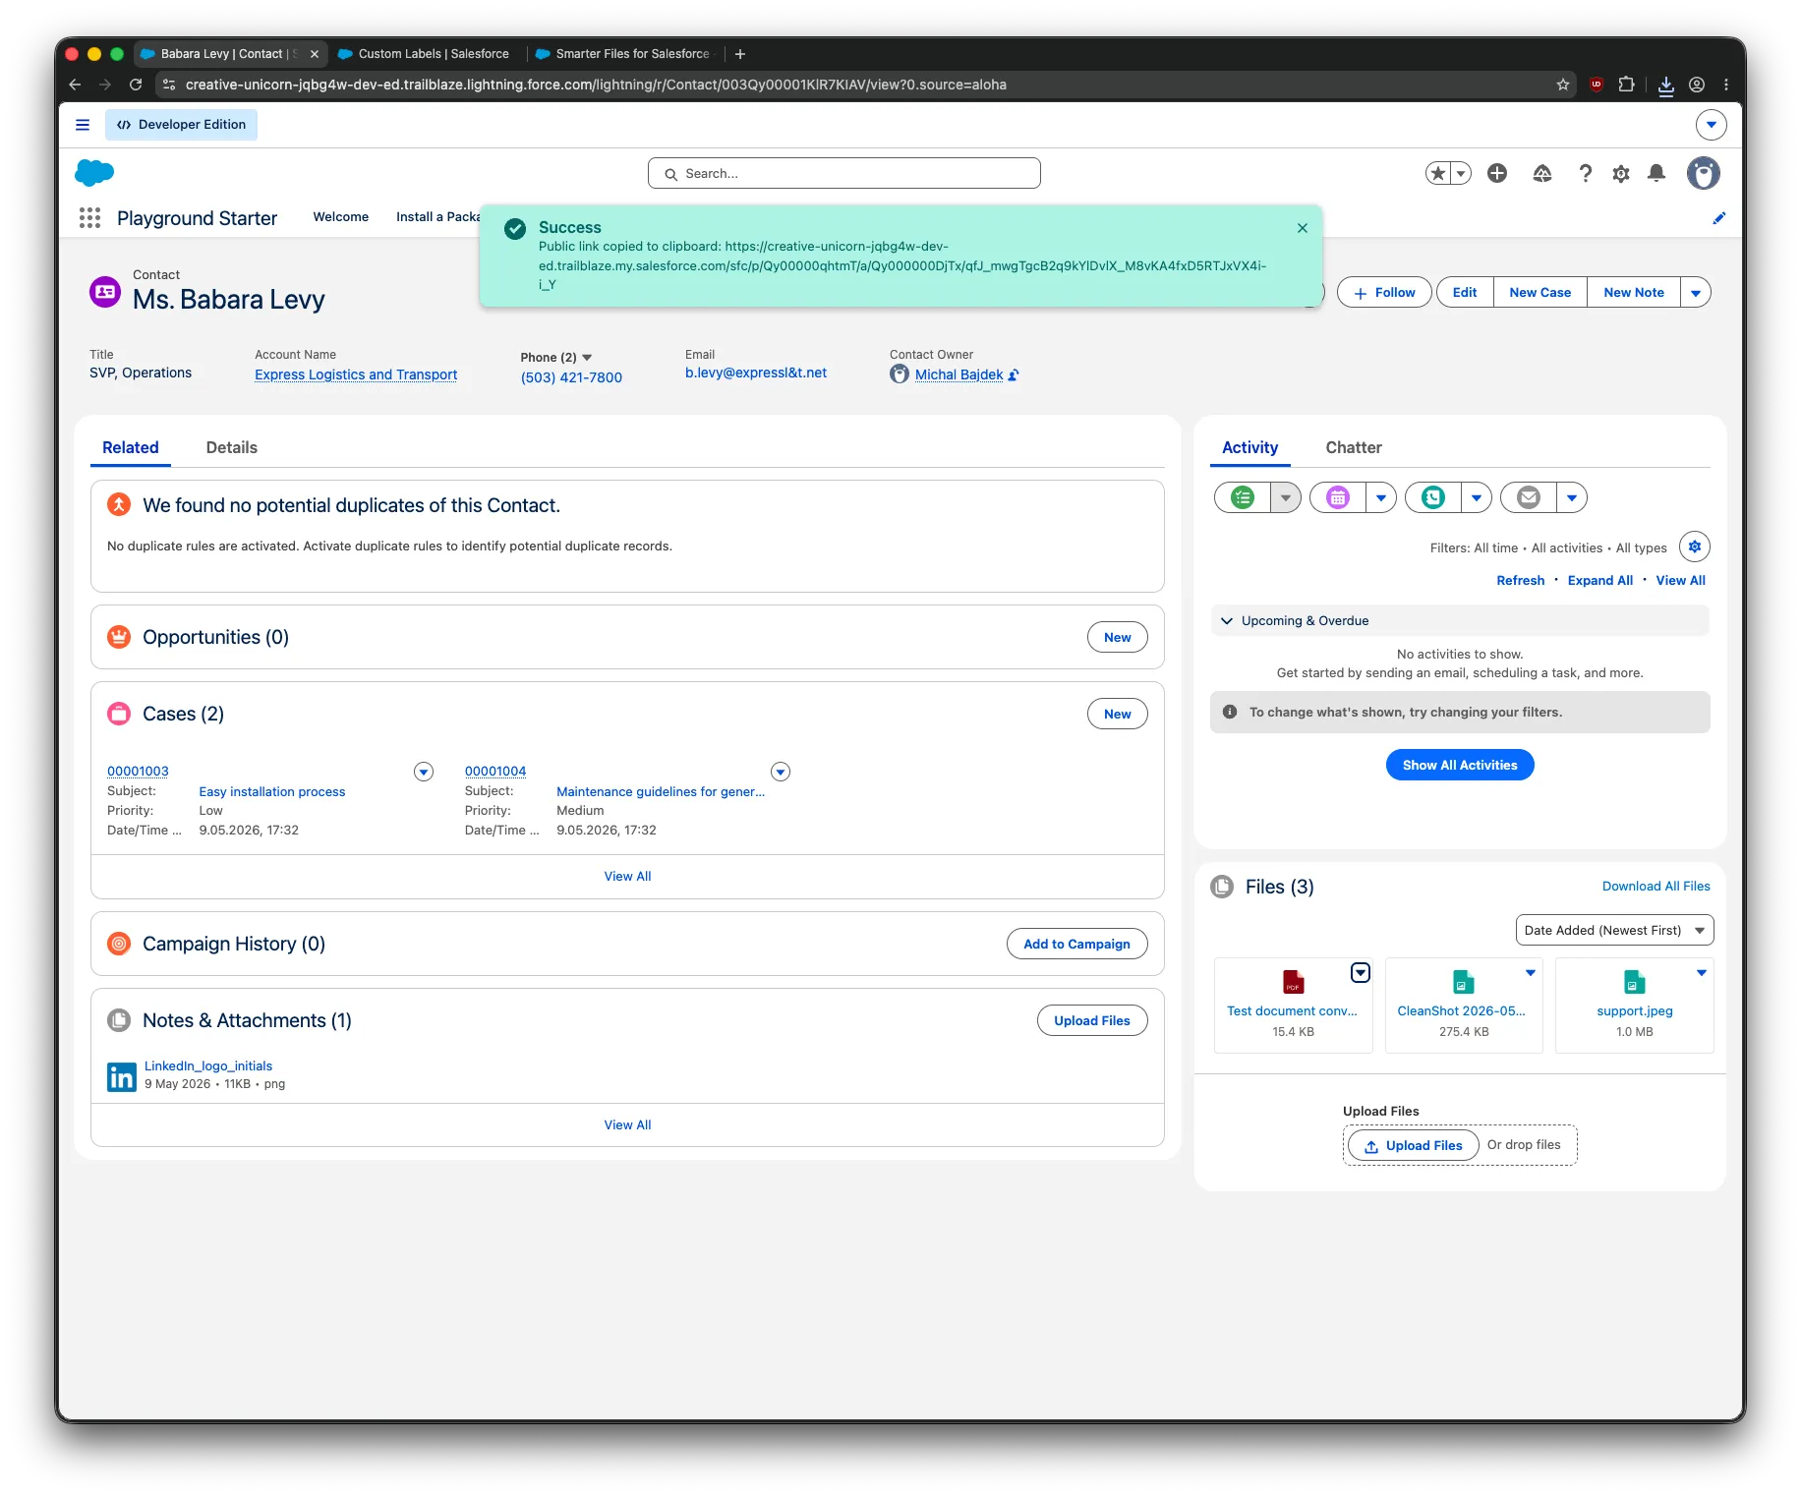Viewport: 1801px width, 1496px height.
Task: Click Add to Campaign button
Action: [1077, 944]
